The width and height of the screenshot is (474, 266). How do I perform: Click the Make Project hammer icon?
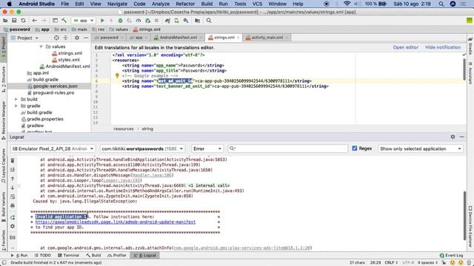click(x=64, y=21)
